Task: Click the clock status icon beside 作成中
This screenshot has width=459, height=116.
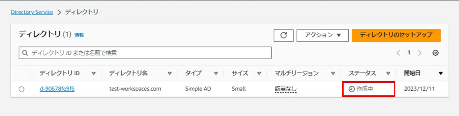Action: coord(352,89)
